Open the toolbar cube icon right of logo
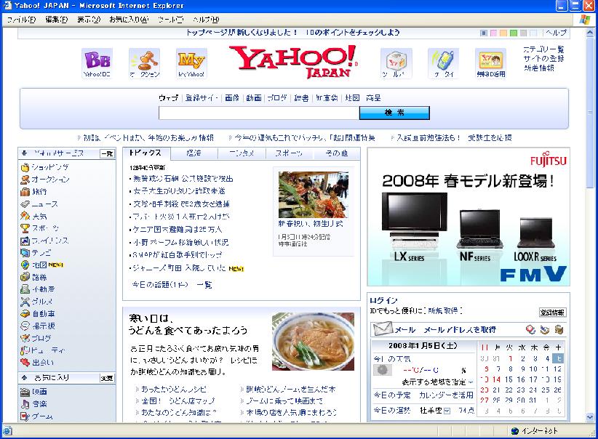 click(396, 63)
